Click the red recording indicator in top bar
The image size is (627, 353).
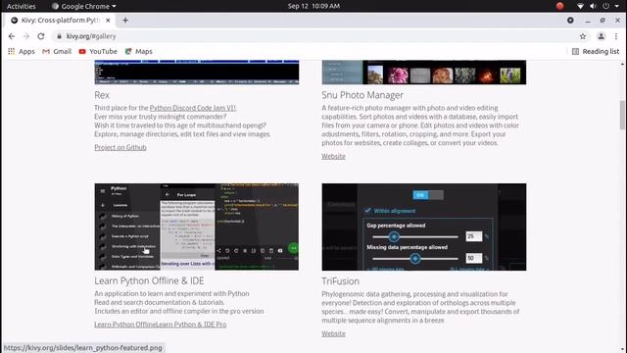(x=559, y=6)
